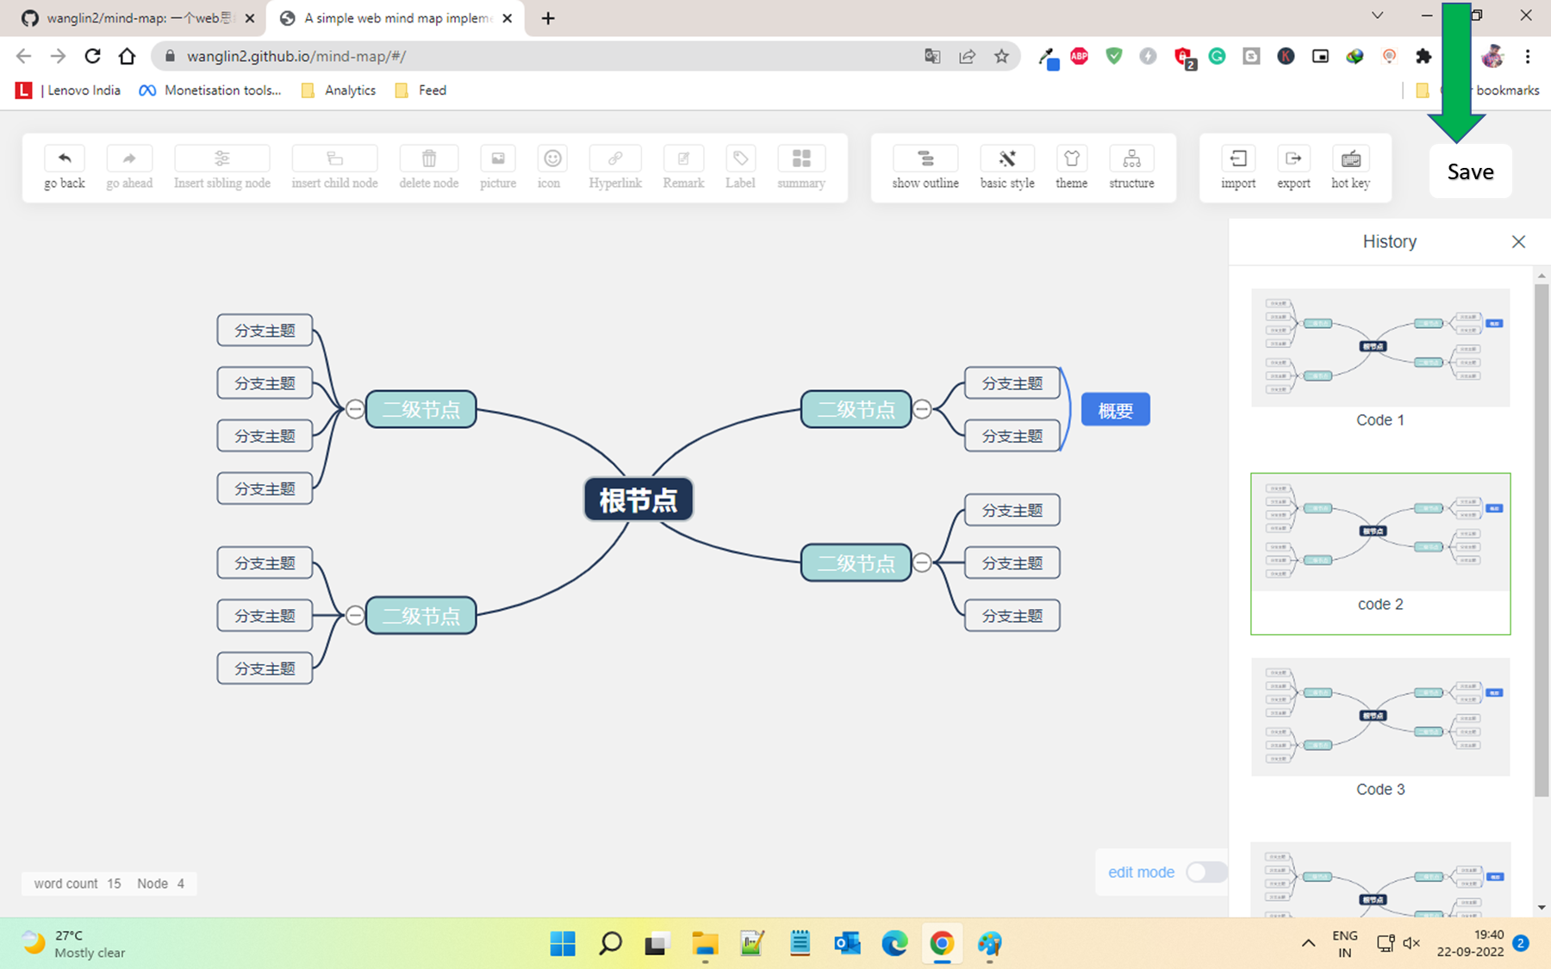Screen dimensions: 1551x969
Task: Open the structure tool
Action: pos(1131,166)
